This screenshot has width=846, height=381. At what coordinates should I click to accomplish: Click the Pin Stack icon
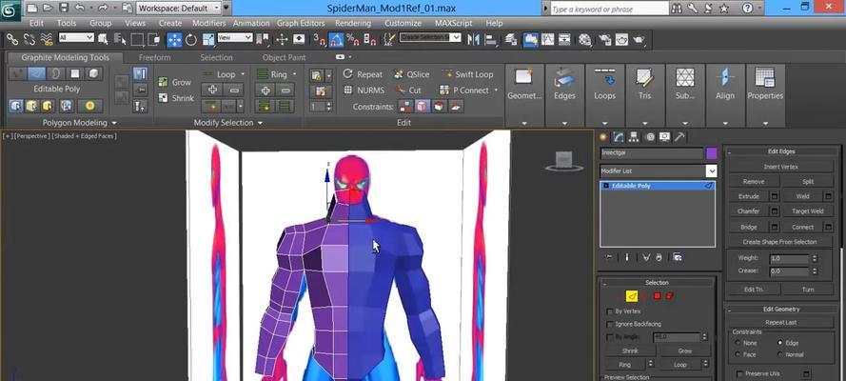click(609, 257)
